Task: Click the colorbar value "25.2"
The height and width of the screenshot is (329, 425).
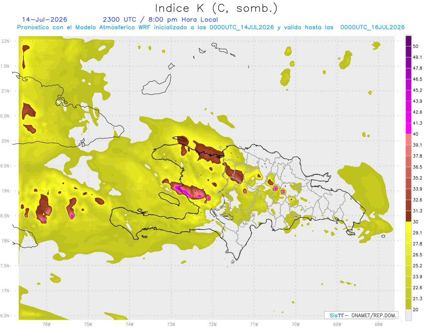Action: (x=418, y=265)
